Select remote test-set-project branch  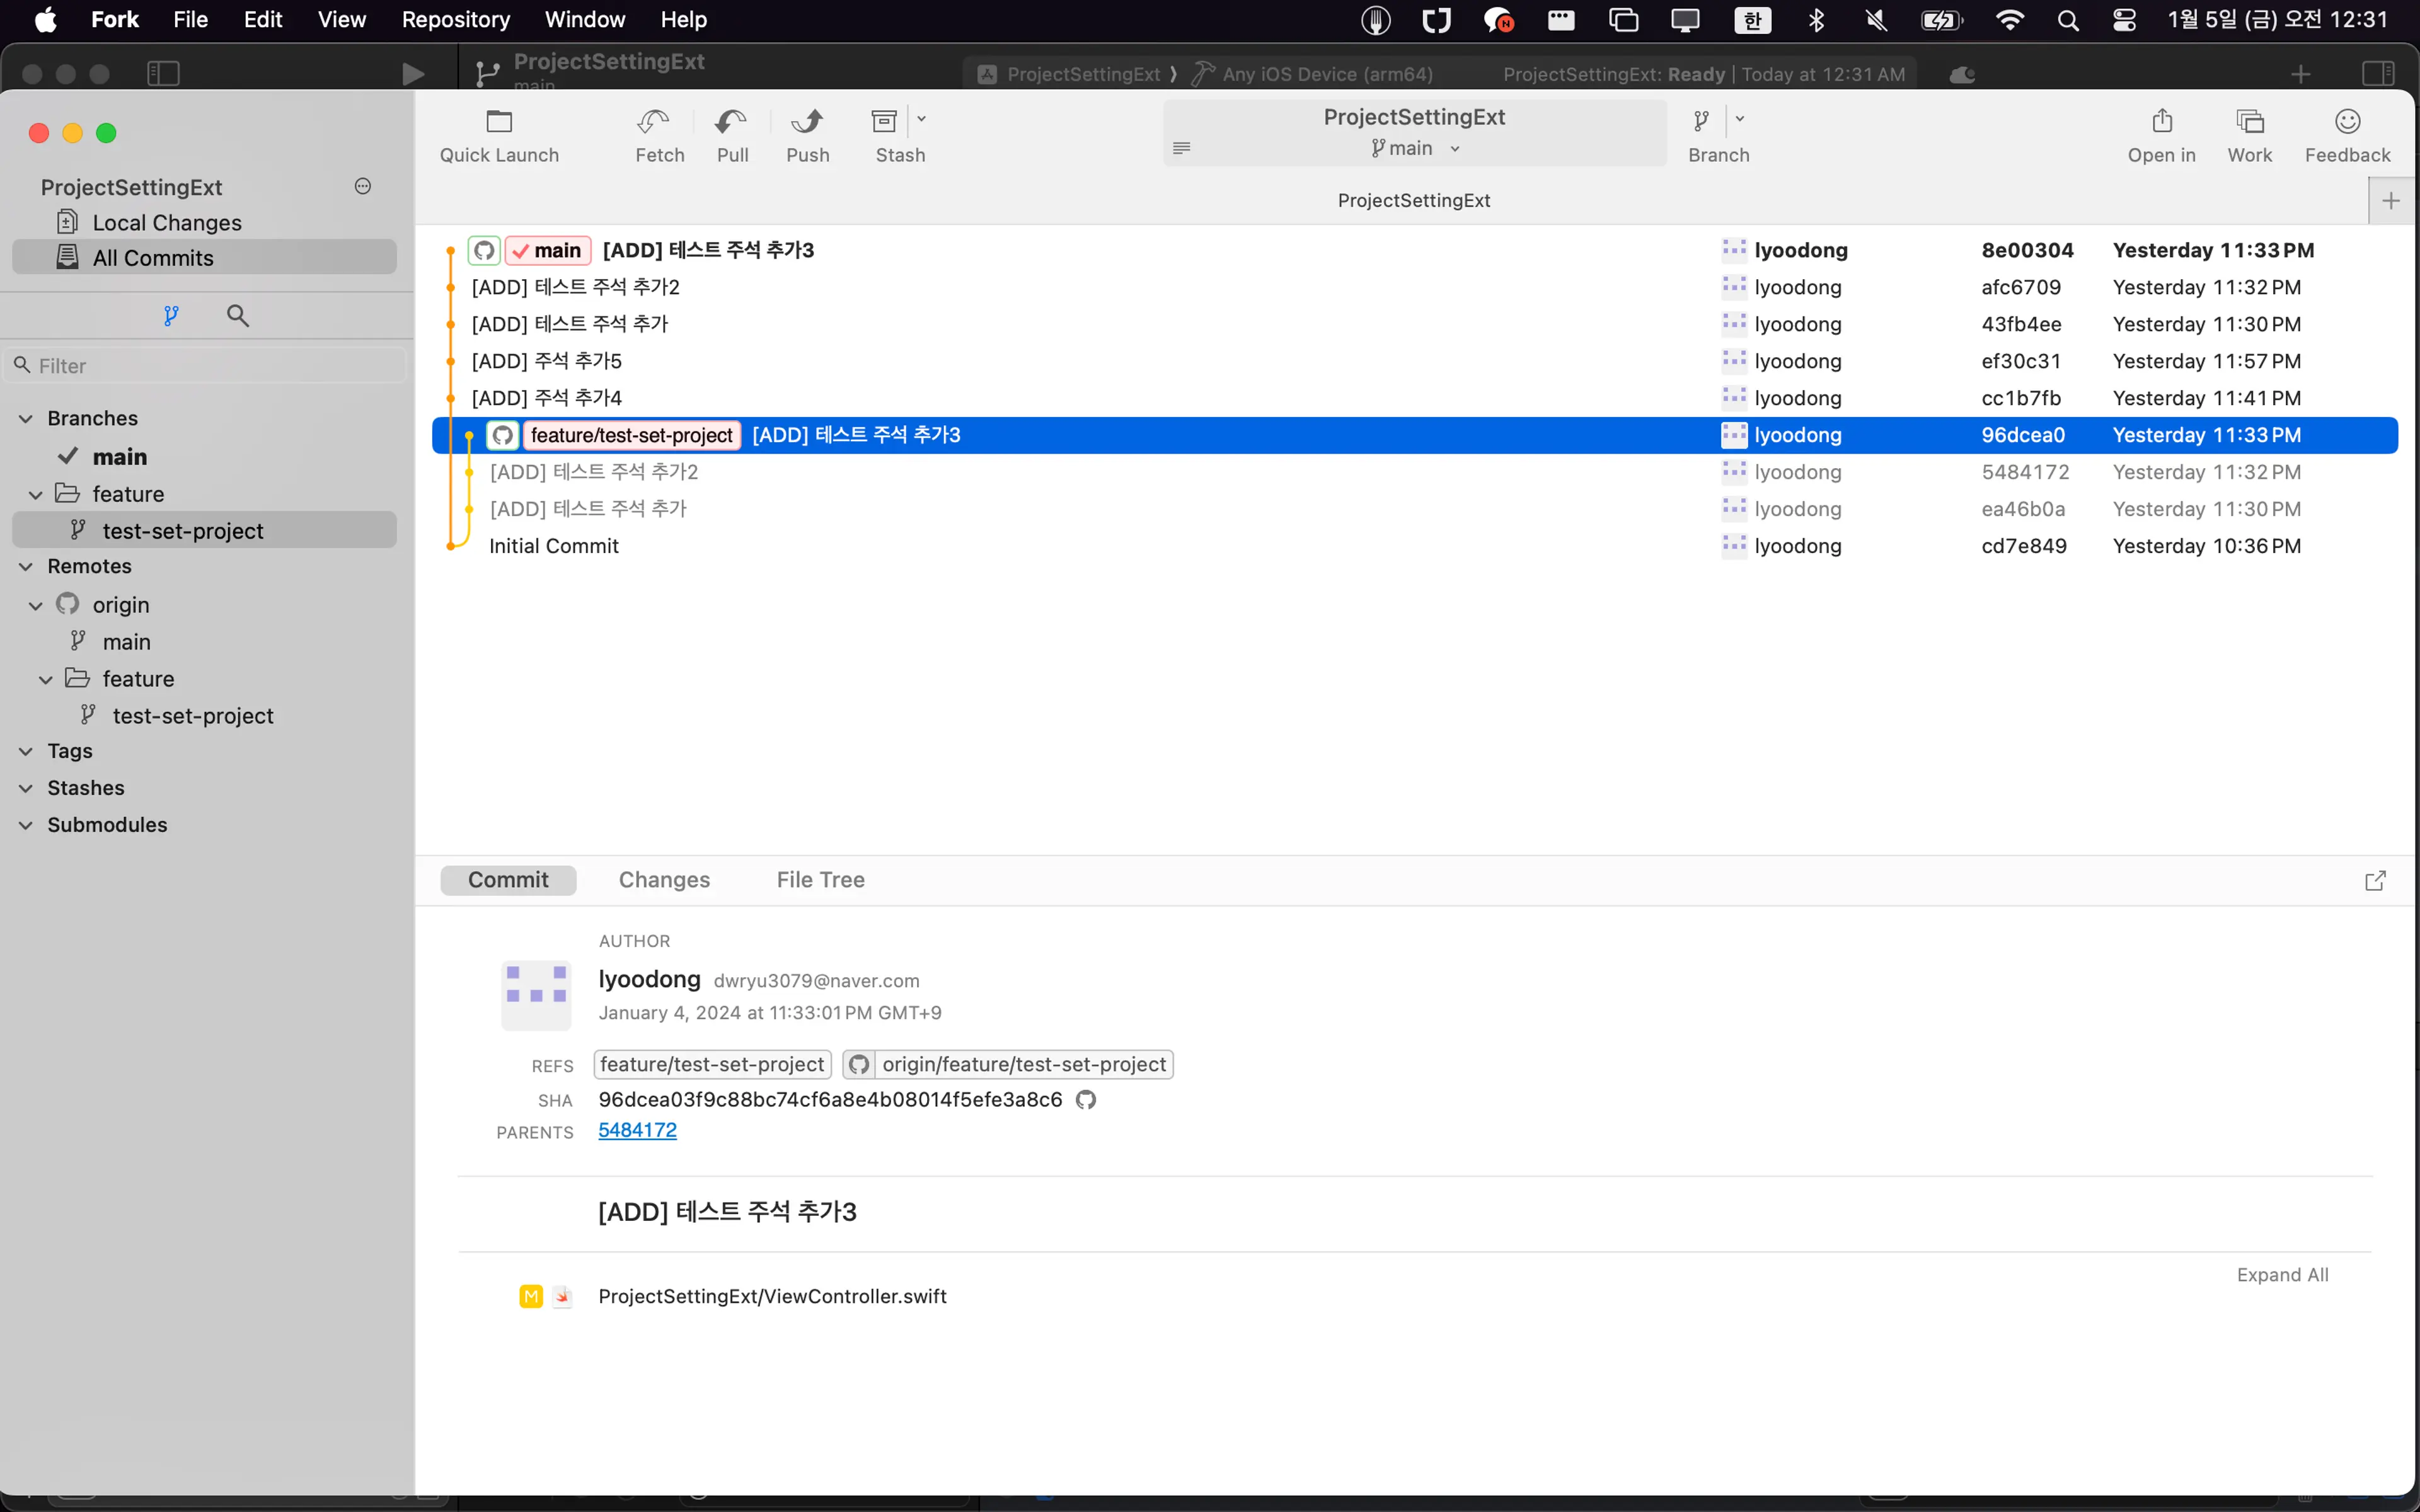[x=205, y=716]
